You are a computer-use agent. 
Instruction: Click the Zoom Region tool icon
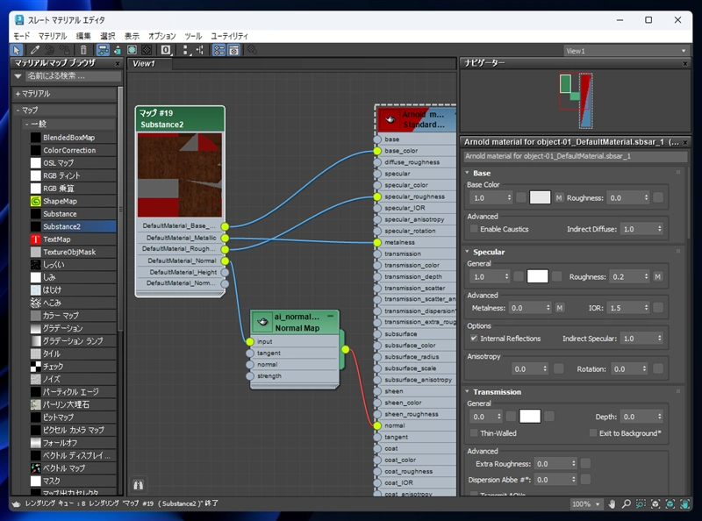(641, 504)
